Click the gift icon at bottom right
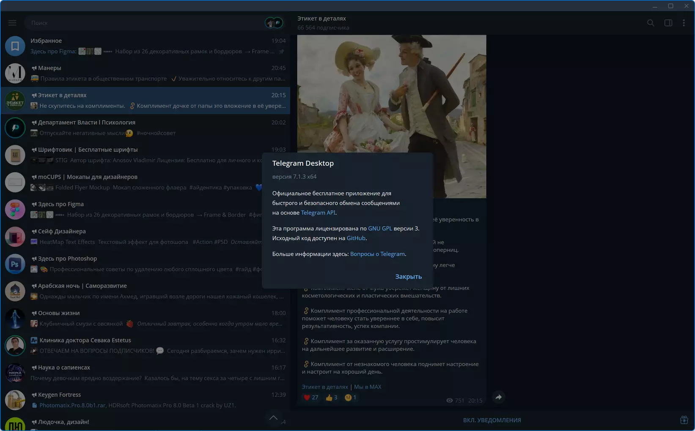Image resolution: width=695 pixels, height=431 pixels. (684, 420)
